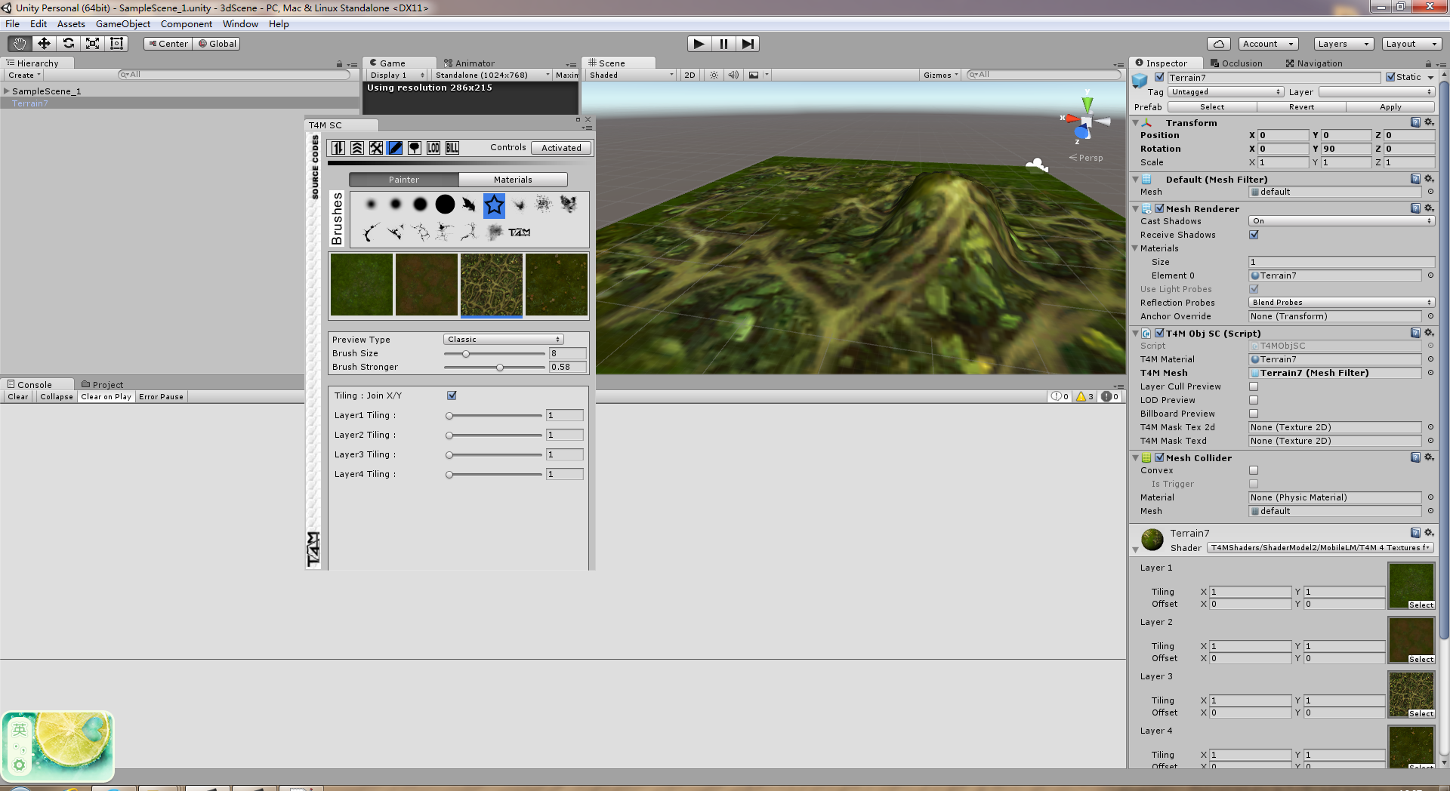Open Gizmos dropdown in Scene view
Viewport: 1450px width, 791px height.
pyautogui.click(x=940, y=75)
